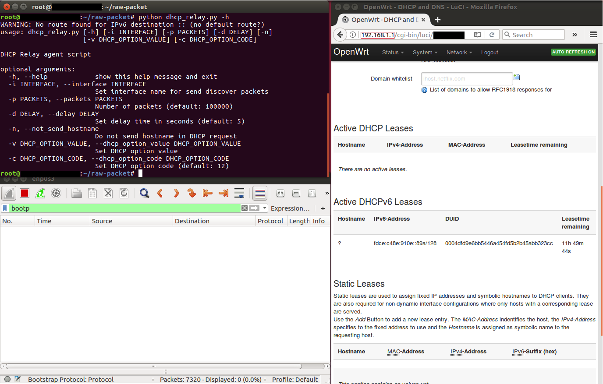Add a whitelist entry with the green plus icon
The image size is (603, 384).
pyautogui.click(x=517, y=76)
